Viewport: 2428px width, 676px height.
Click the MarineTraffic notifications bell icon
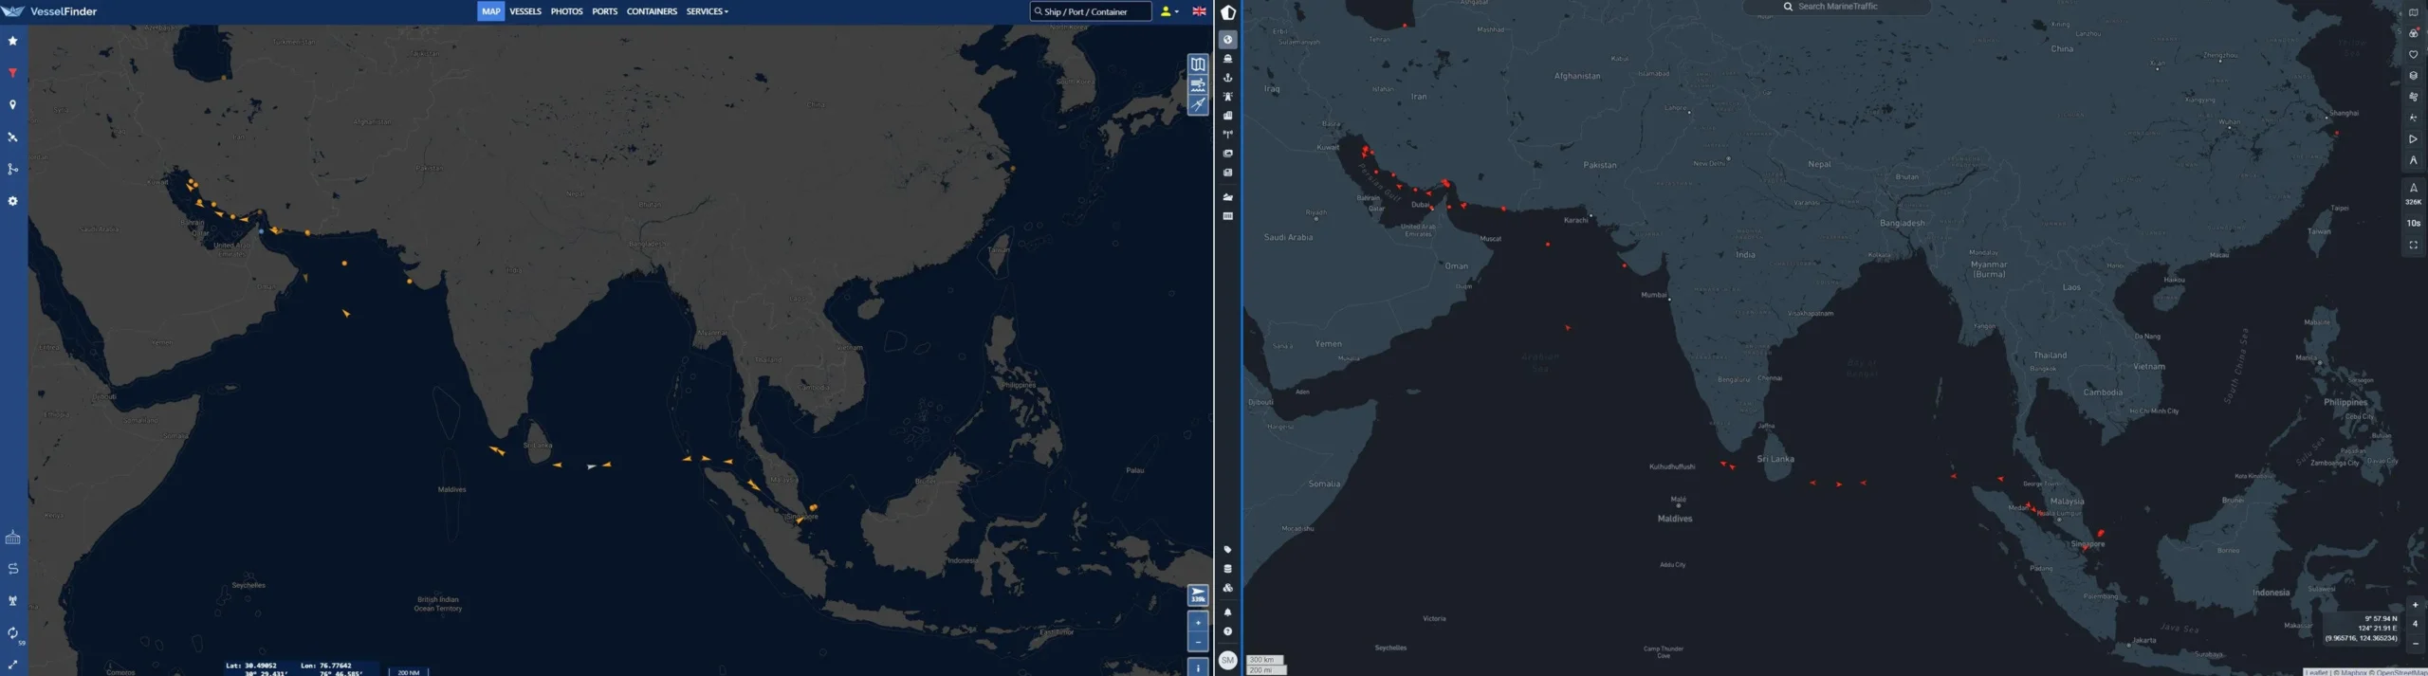[x=1227, y=612]
